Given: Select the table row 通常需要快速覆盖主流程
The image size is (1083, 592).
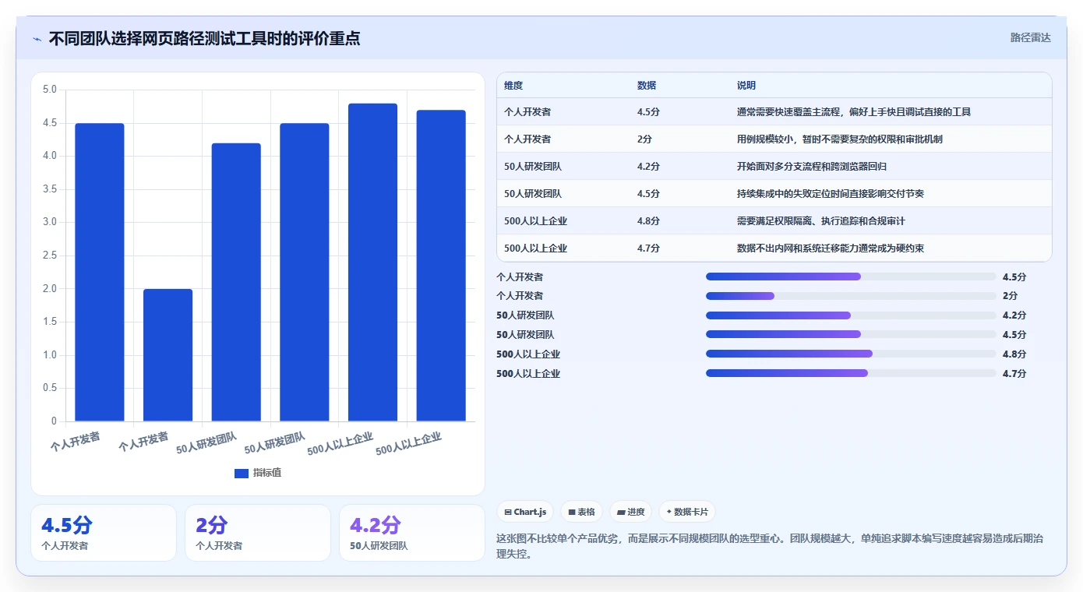Looking at the screenshot, I should click(x=774, y=112).
